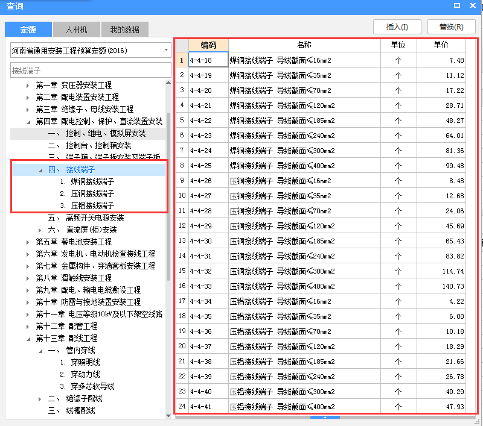Click the 接线端子 search field

point(91,70)
